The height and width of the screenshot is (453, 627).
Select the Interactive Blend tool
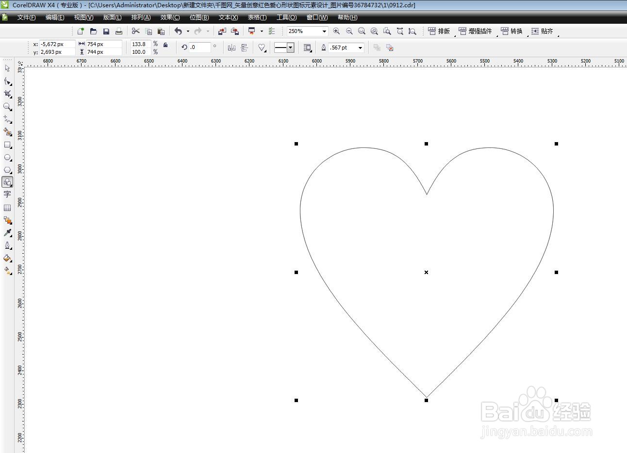pos(7,220)
